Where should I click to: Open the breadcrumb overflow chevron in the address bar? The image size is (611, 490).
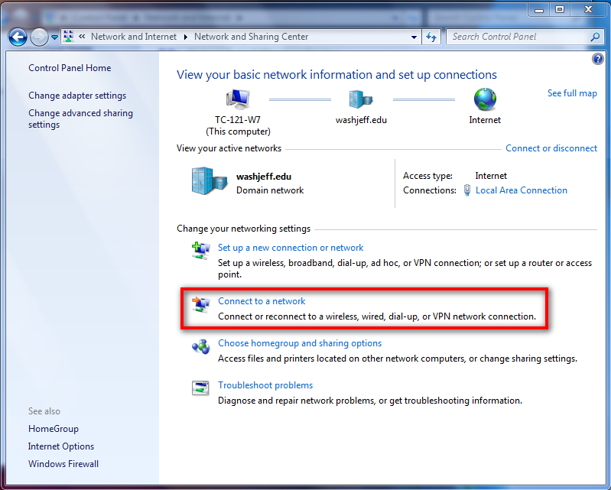point(82,37)
